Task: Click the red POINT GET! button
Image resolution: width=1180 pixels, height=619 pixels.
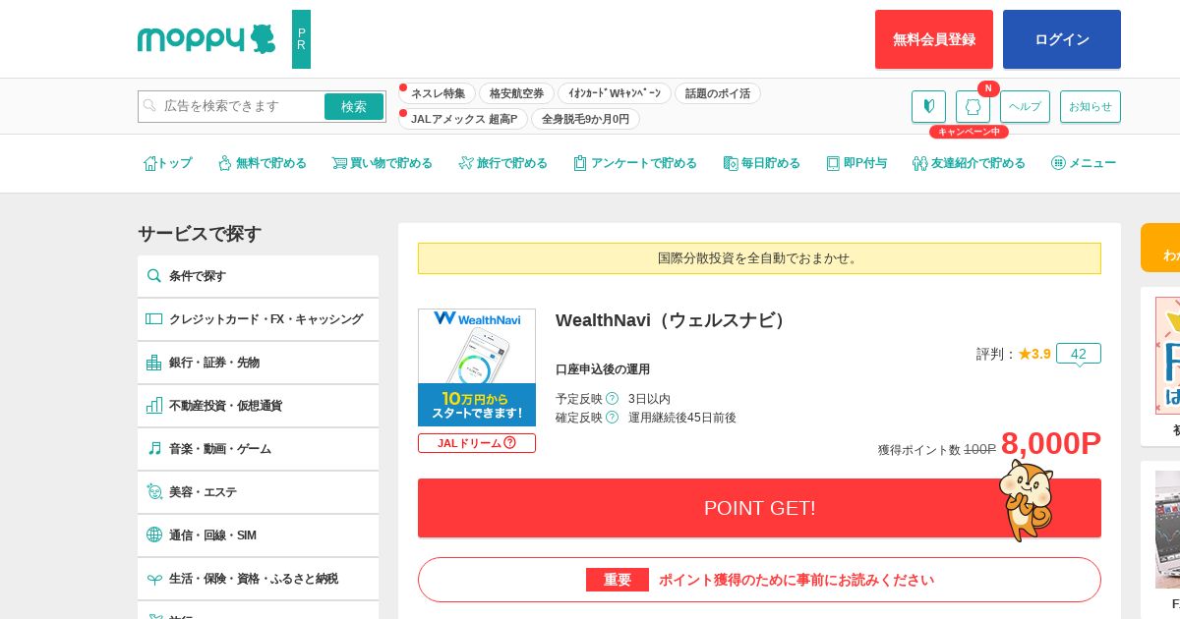Action: (759, 508)
